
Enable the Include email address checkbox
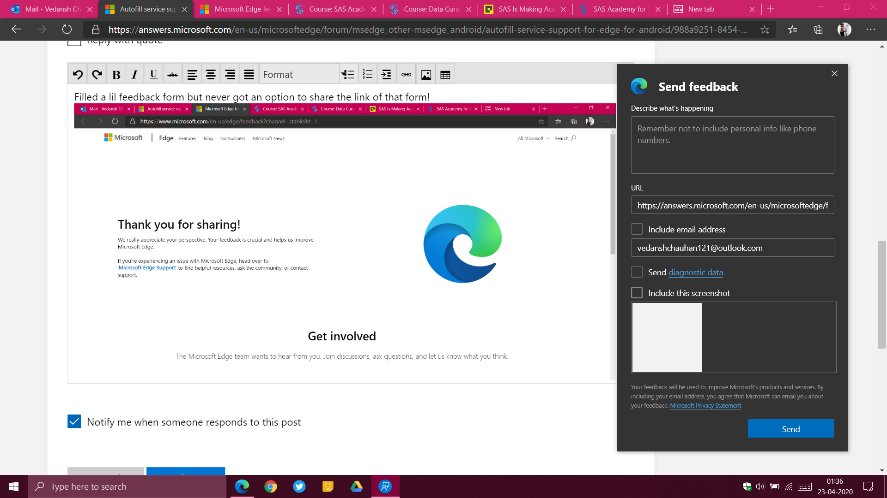click(637, 229)
